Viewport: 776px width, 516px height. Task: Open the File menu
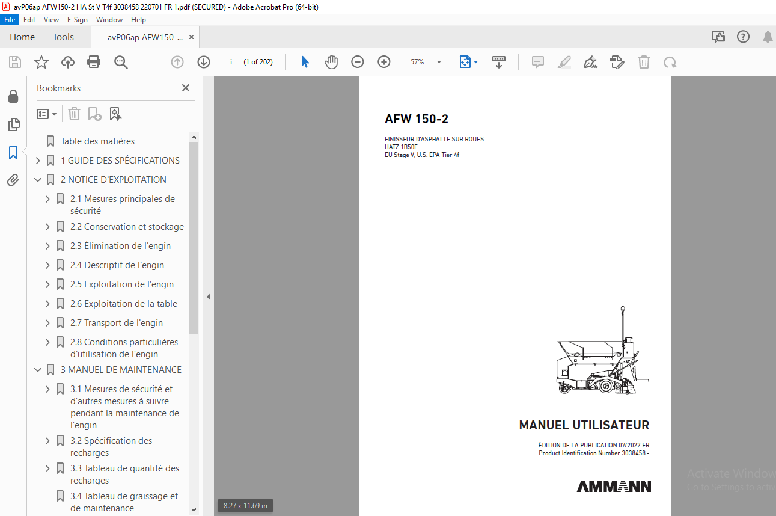10,20
